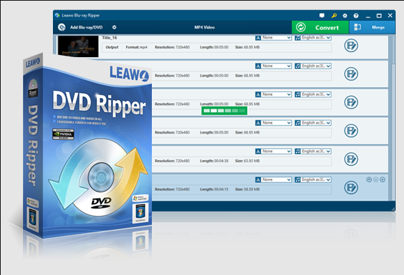Select the Title_16 video thumbnail

click(78, 46)
